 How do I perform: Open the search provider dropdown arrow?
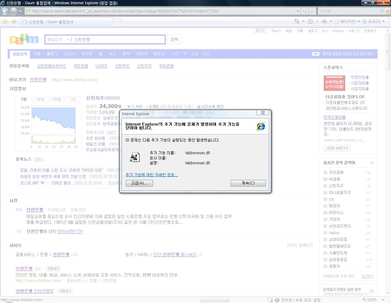(387, 11)
